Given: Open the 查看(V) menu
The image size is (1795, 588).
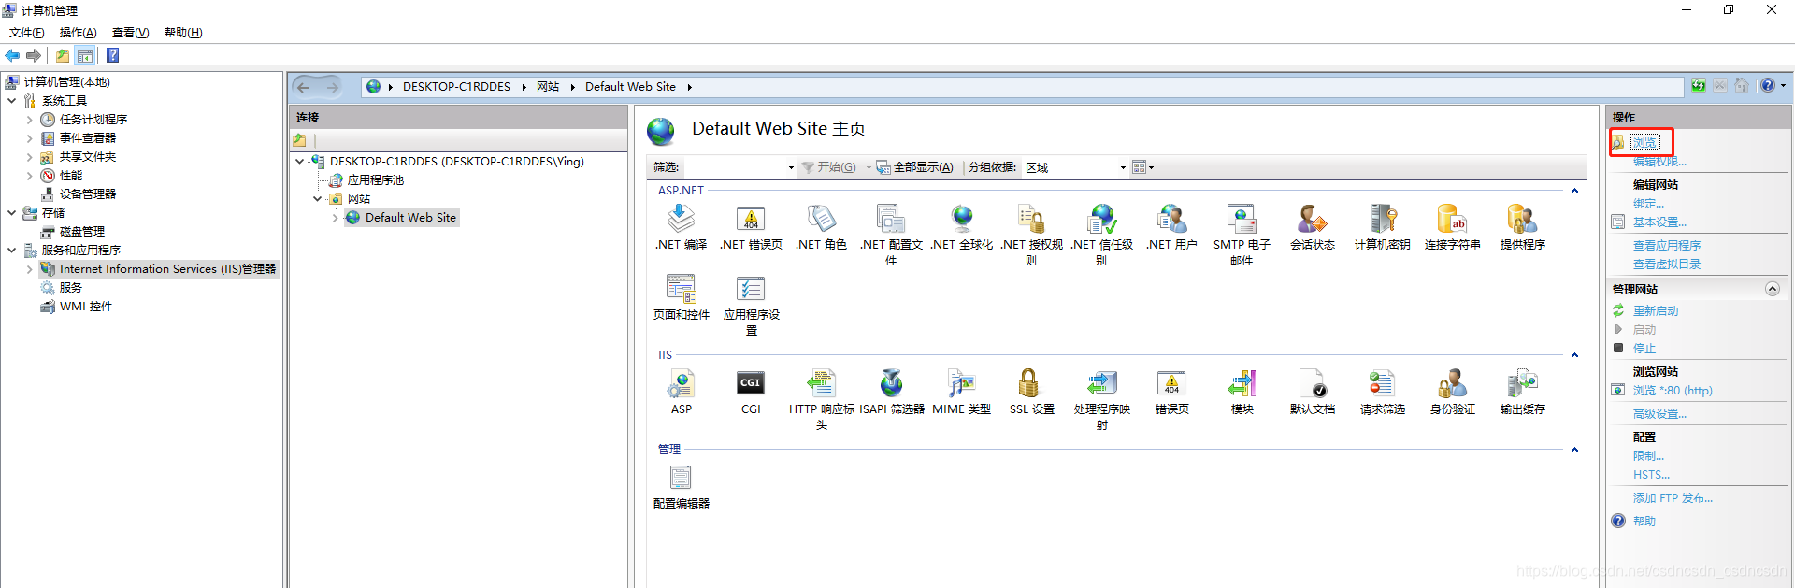Looking at the screenshot, I should pos(131,33).
